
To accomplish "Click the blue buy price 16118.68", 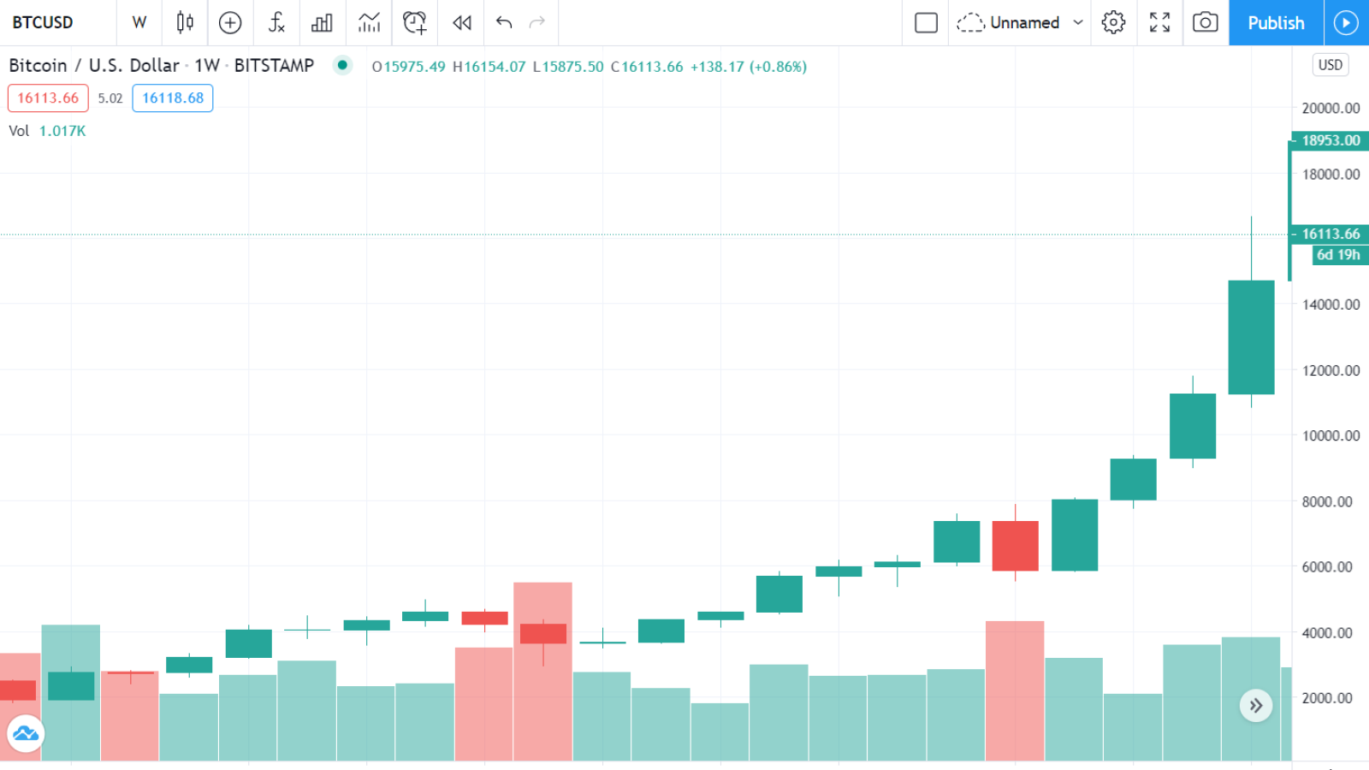I will [x=173, y=98].
